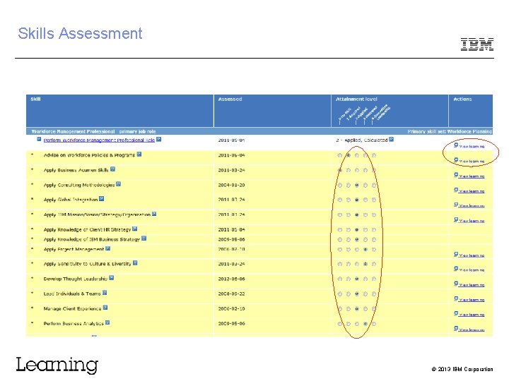Select level 3 radio for Apply Knowledge of IBM Business Strategy
Screen dimensions: 509x381
coord(365,240)
